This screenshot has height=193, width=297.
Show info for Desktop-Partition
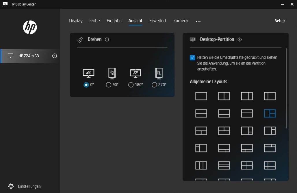click(x=240, y=40)
